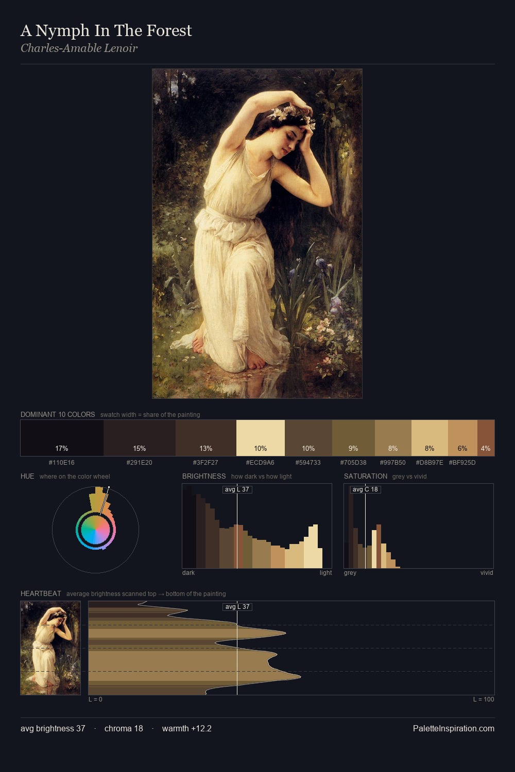Click the BRIGHTNESS section heading
Screen dimensions: 515x772
(x=204, y=476)
